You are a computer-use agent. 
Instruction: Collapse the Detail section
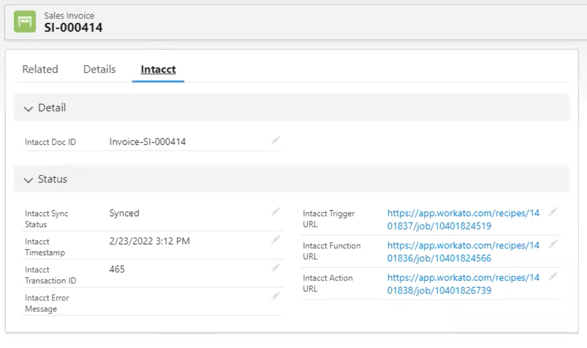click(28, 108)
